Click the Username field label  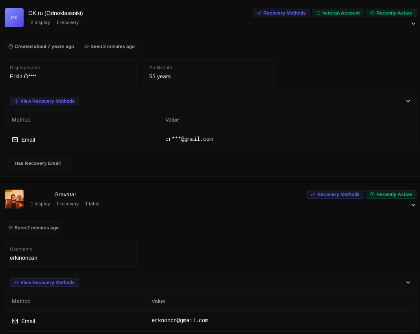tap(21, 249)
